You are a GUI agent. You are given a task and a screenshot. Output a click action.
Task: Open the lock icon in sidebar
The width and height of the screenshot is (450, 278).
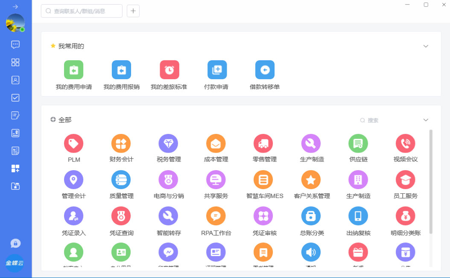(15, 243)
